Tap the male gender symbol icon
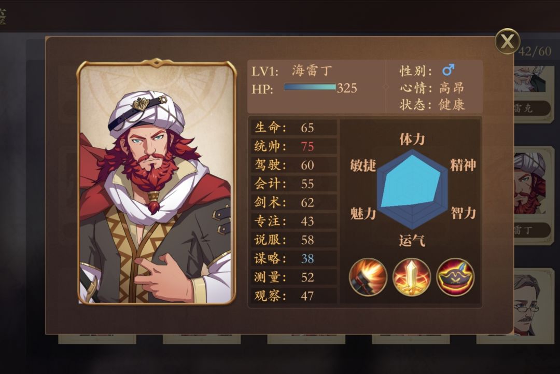The width and height of the screenshot is (560, 374). [x=448, y=70]
